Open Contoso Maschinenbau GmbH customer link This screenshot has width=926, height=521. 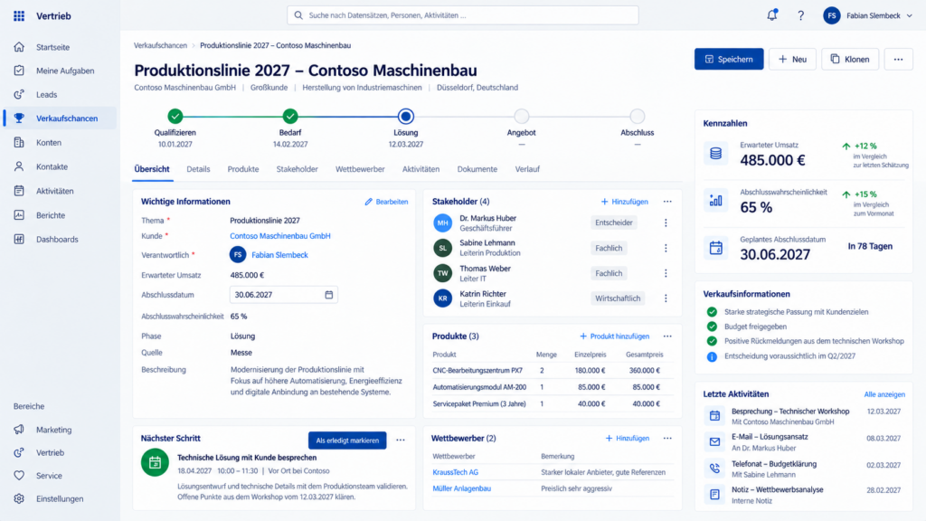coord(280,236)
